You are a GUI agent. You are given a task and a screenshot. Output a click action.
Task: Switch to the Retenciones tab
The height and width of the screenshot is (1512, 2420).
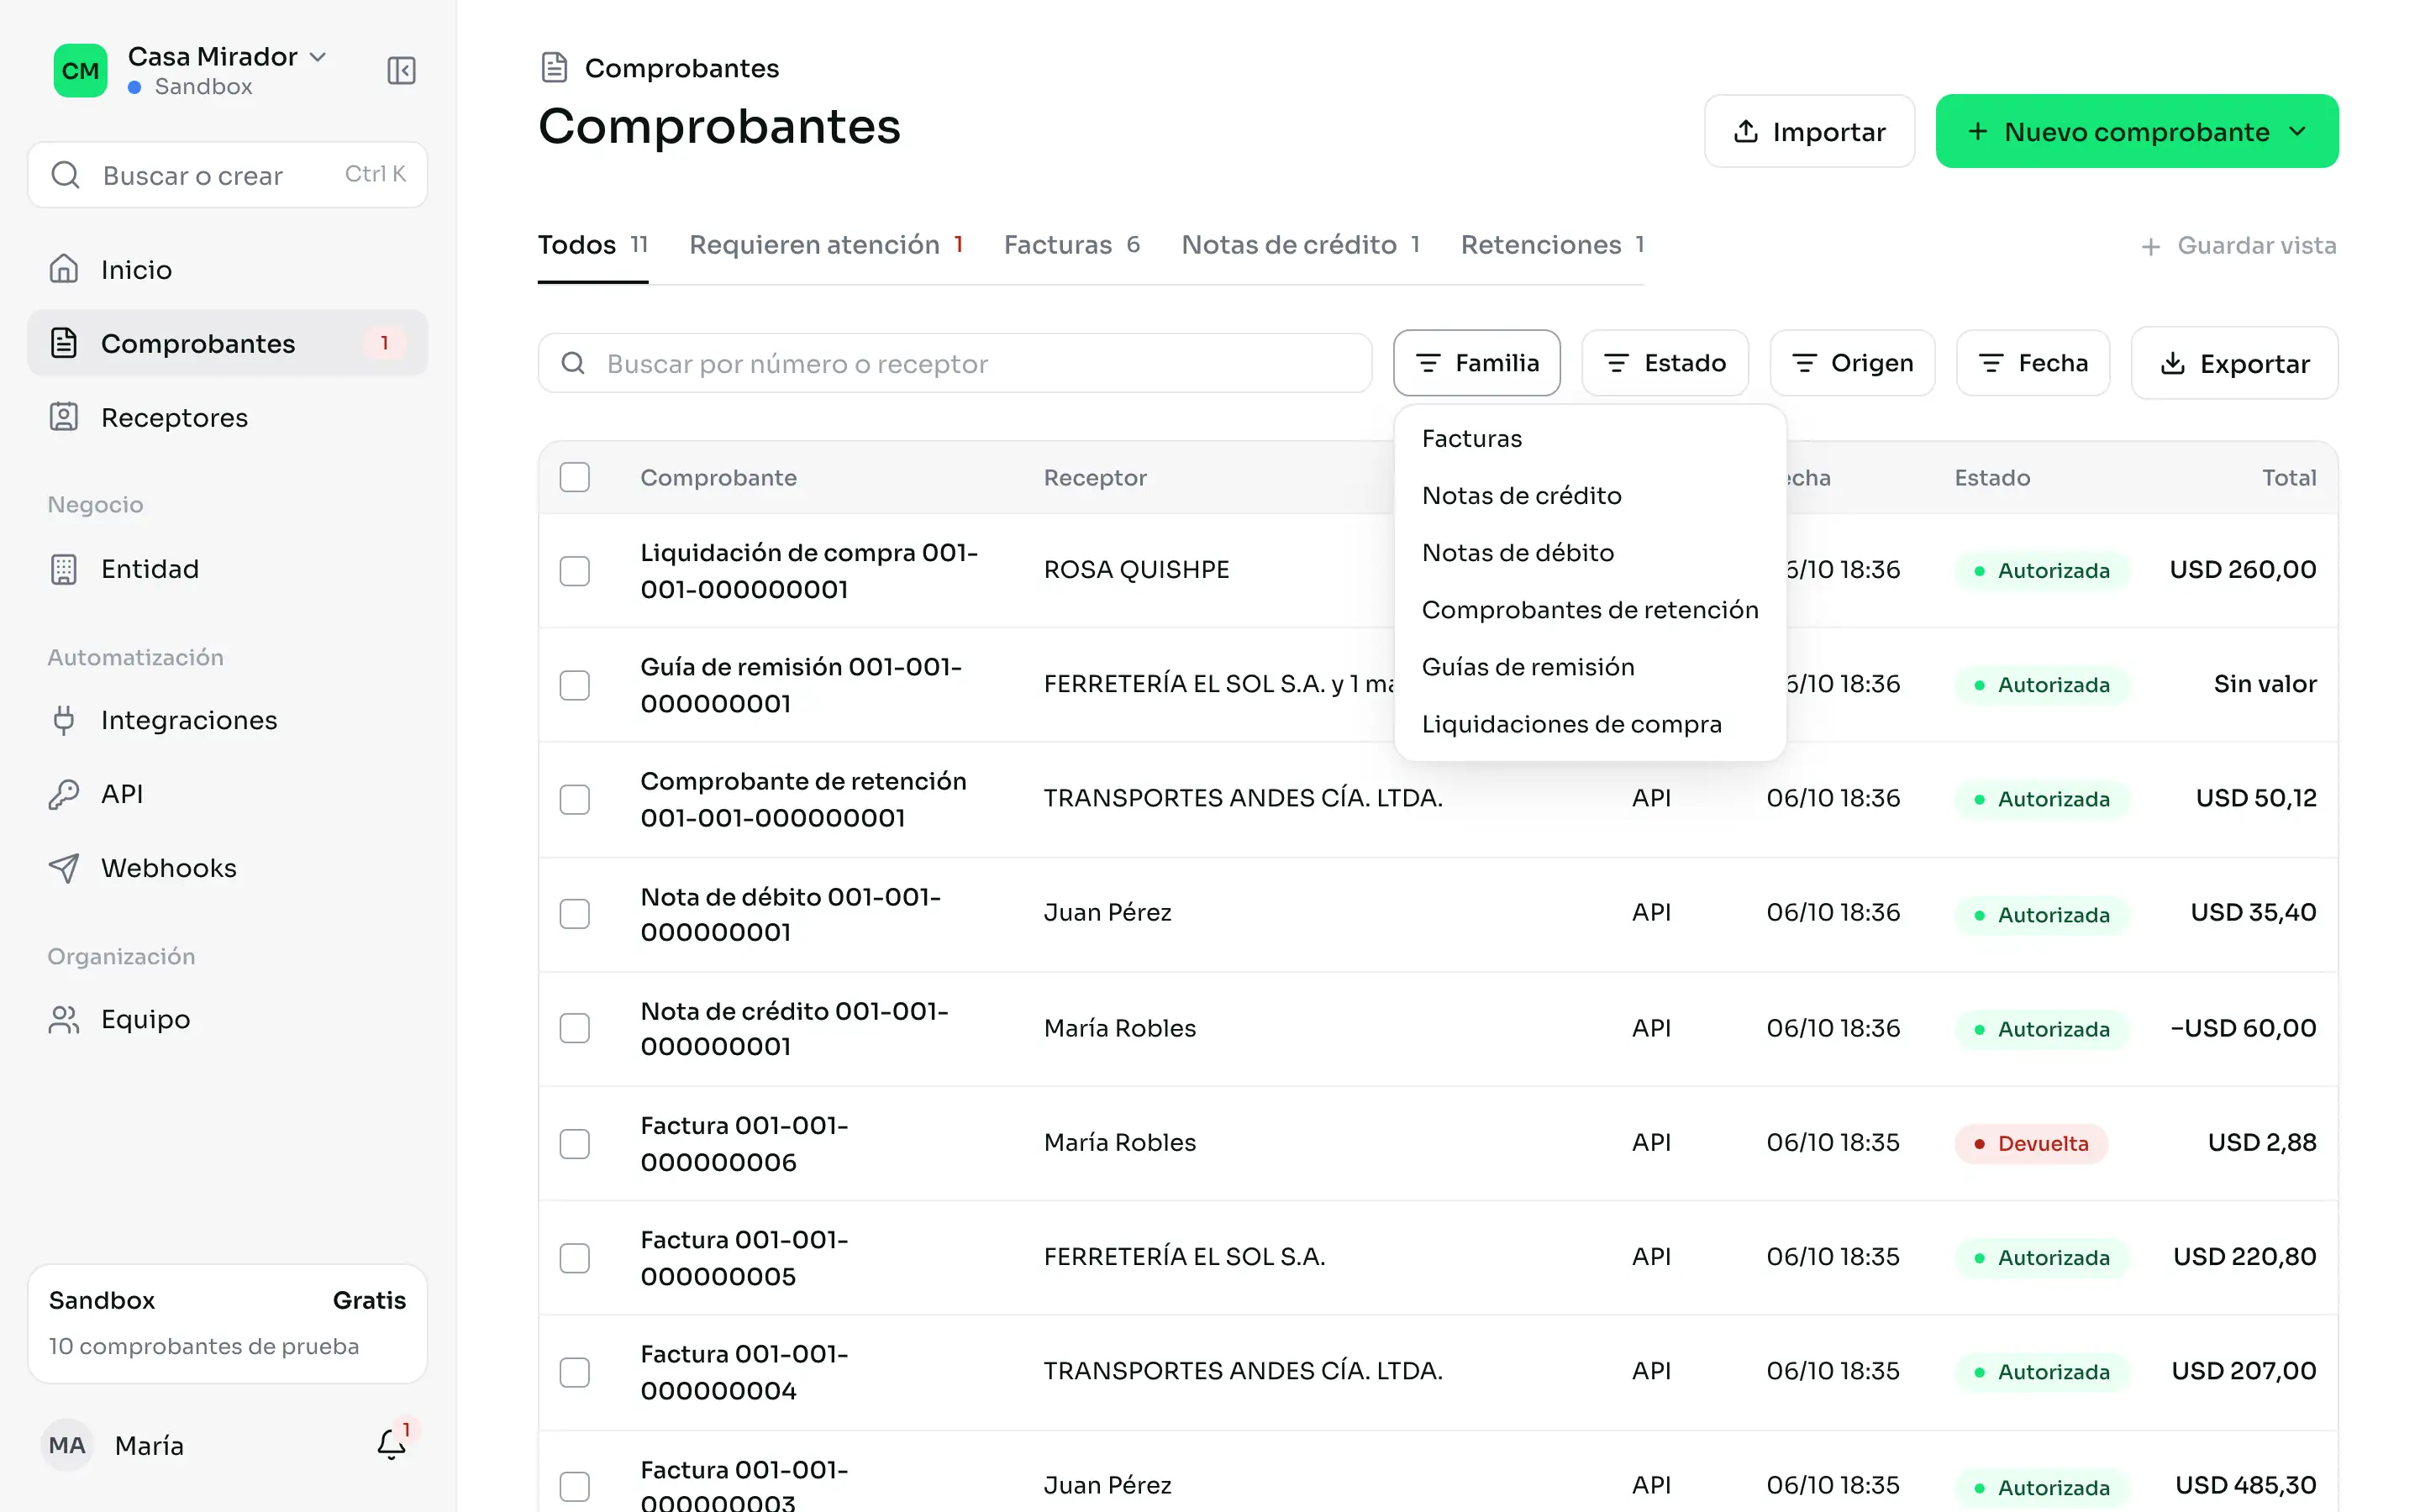(x=1552, y=245)
